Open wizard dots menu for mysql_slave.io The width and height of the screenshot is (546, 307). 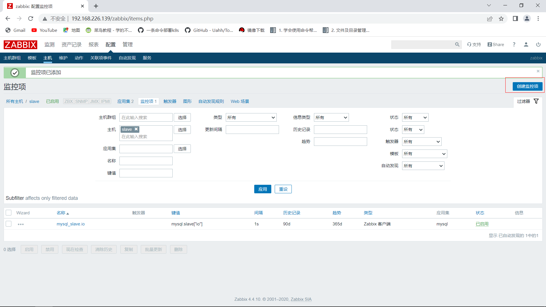pos(21,224)
